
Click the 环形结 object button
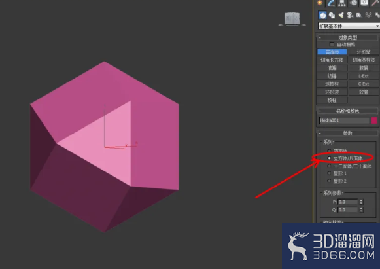364,52
